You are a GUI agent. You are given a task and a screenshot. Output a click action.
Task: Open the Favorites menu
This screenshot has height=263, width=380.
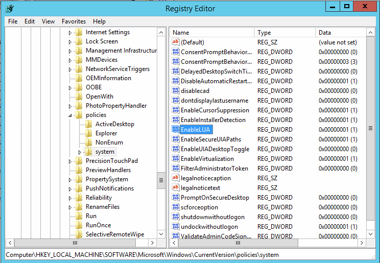pyautogui.click(x=74, y=21)
